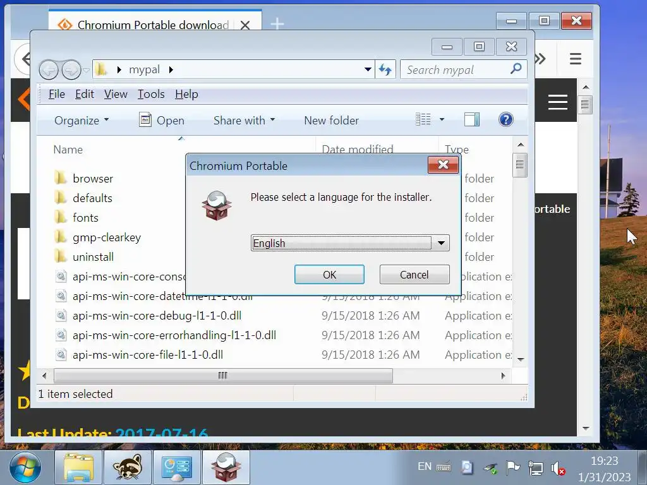The width and height of the screenshot is (647, 485).
Task: Expand the address bar history dropdown
Action: 368,69
